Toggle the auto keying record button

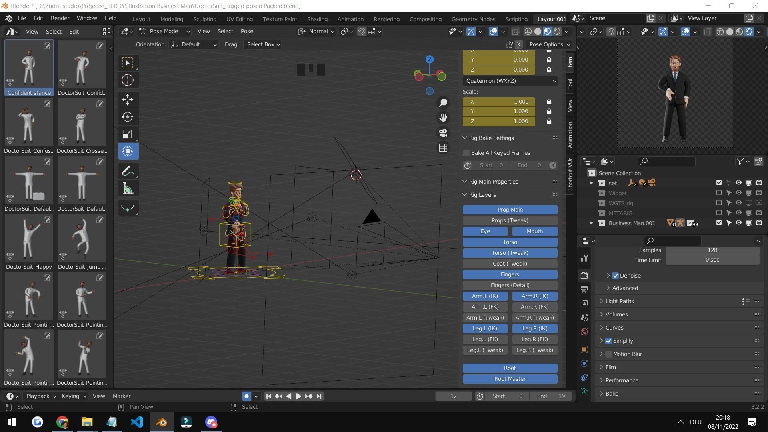point(246,396)
